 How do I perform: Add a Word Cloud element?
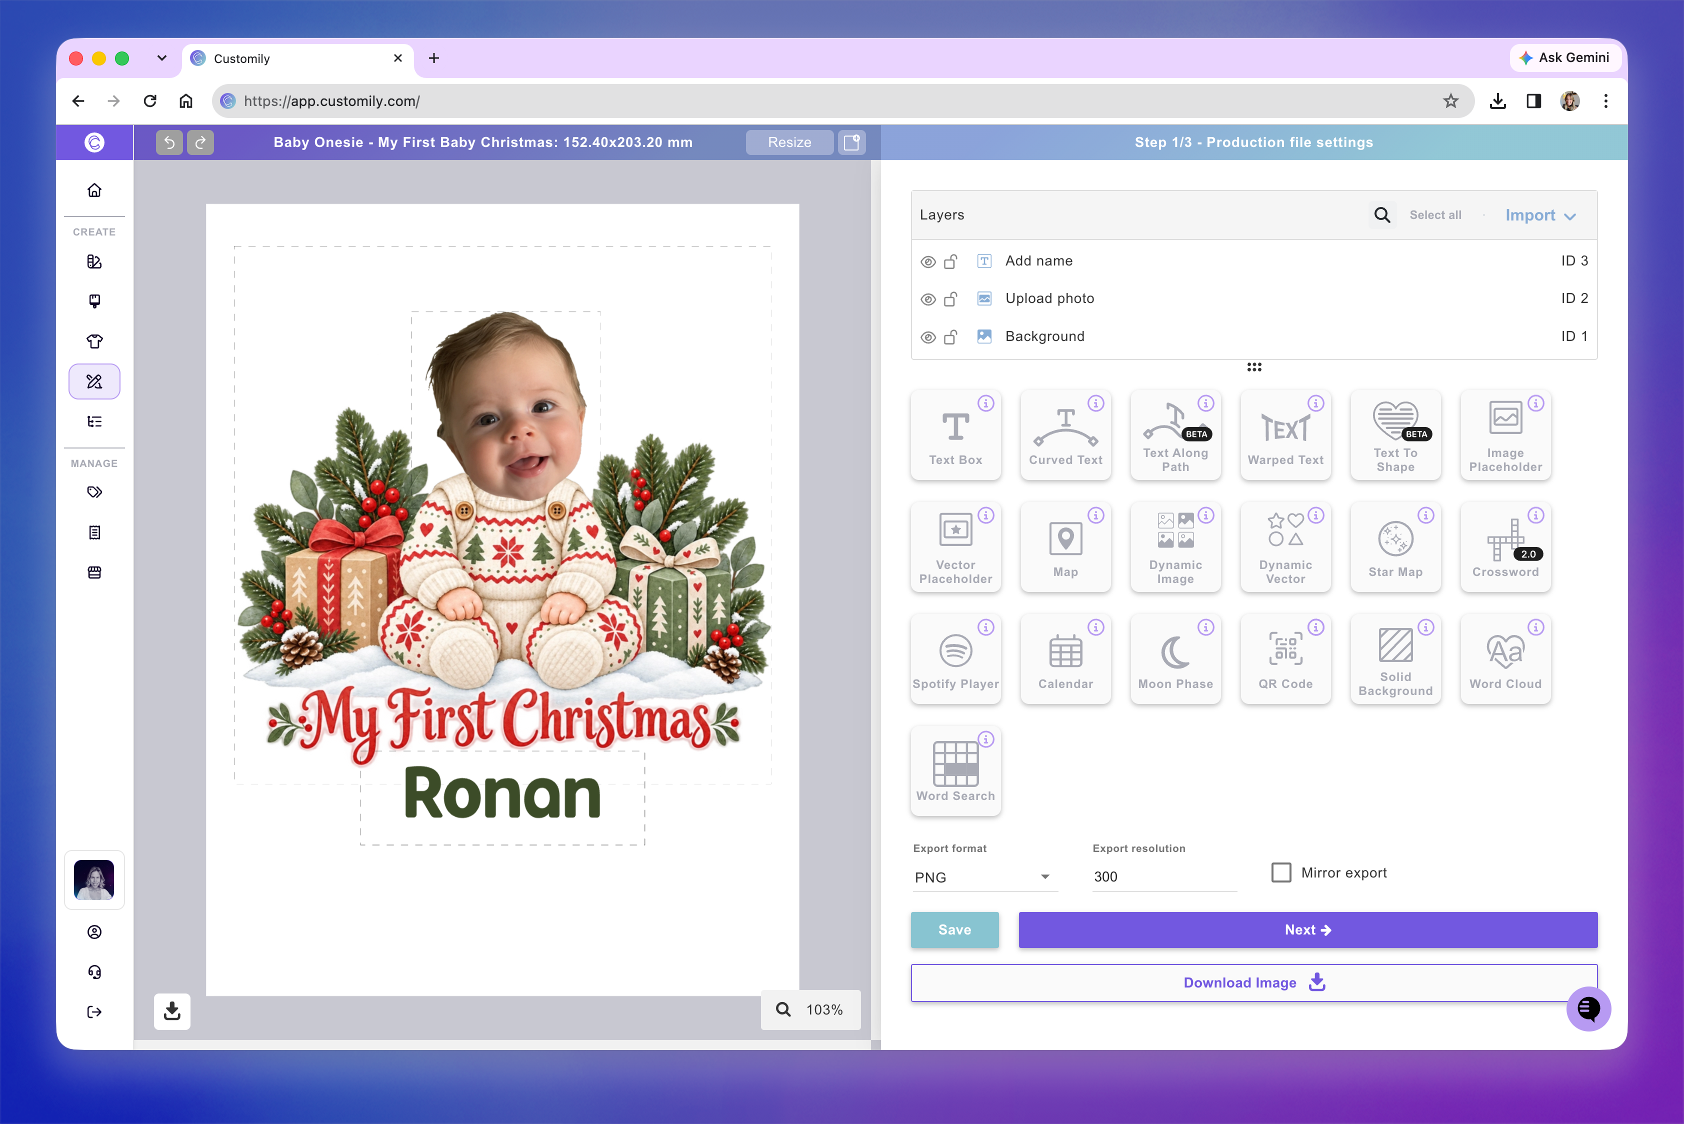pyautogui.click(x=1505, y=659)
